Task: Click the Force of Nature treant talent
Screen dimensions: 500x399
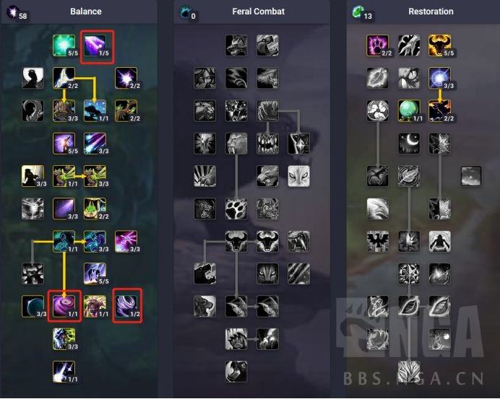Action: pyautogui.click(x=95, y=307)
